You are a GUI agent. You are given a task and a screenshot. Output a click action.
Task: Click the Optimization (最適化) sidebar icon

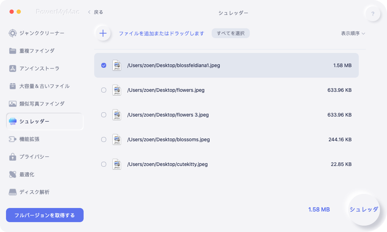pos(13,174)
